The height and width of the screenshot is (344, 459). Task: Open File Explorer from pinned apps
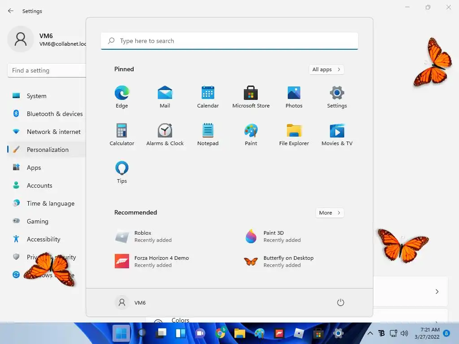click(294, 134)
